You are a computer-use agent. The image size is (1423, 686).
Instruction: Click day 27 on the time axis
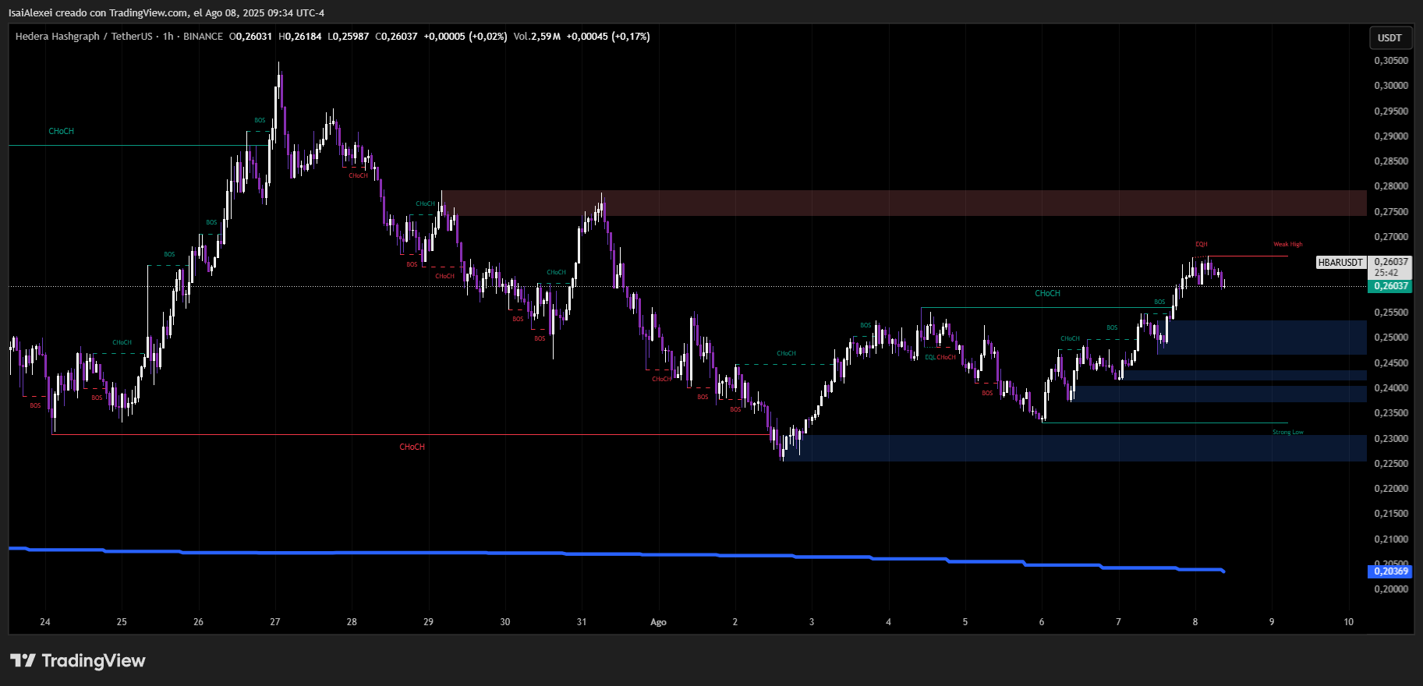click(275, 622)
